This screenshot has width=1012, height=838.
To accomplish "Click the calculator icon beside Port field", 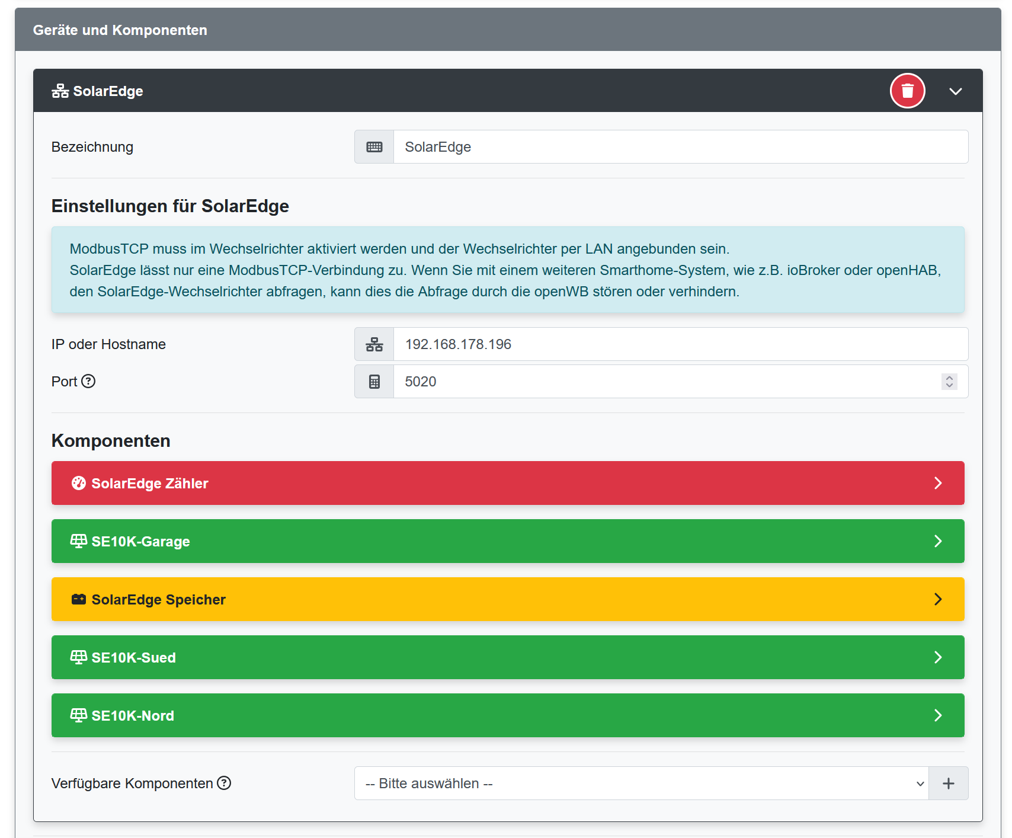I will click(374, 382).
